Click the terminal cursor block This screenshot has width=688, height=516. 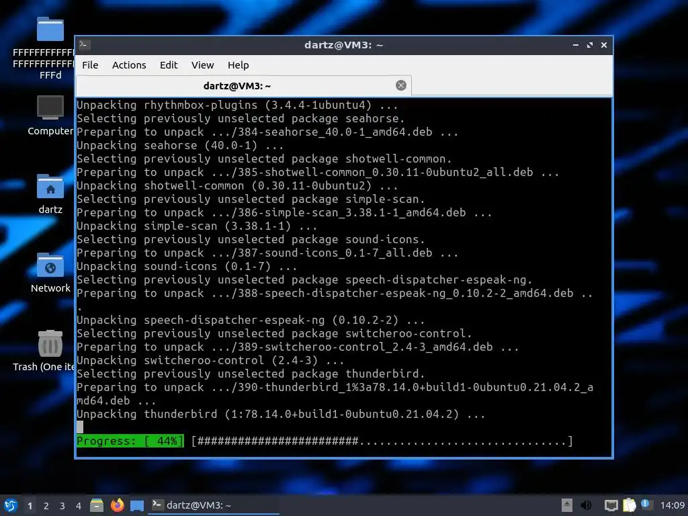pos(80,427)
